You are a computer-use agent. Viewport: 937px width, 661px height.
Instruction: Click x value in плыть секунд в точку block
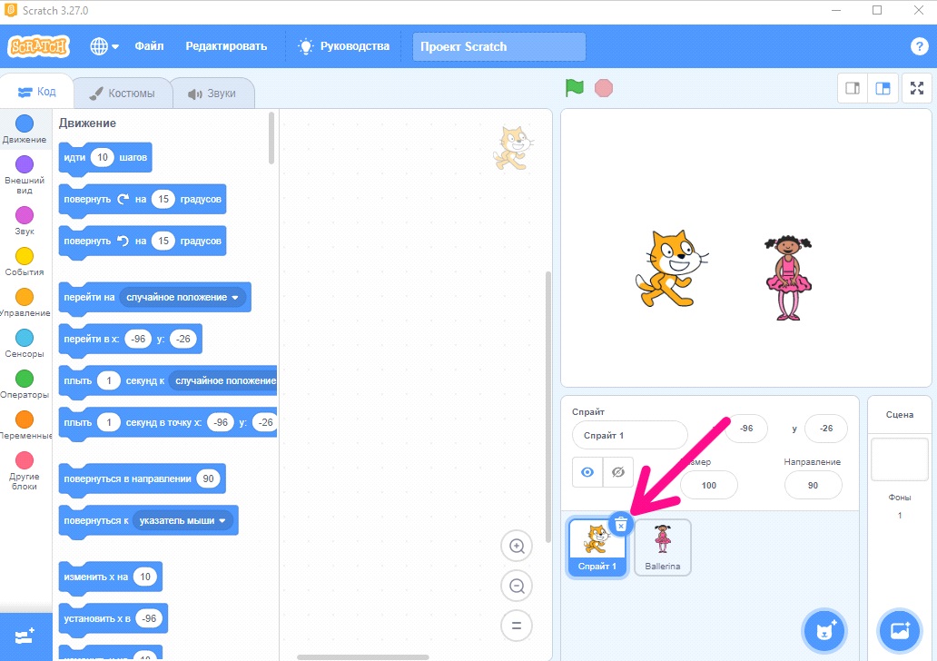(x=221, y=422)
